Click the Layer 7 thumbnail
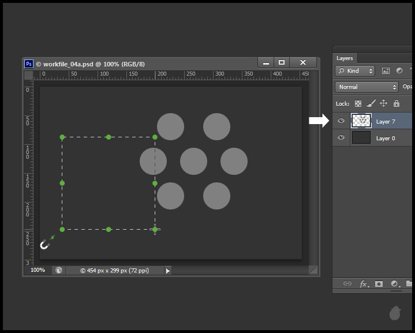 tap(361, 121)
